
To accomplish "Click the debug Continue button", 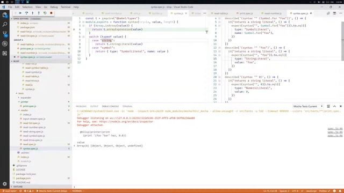I will tap(20, 13).
